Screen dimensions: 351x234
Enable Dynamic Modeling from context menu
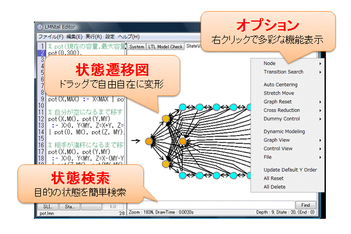[284, 132]
